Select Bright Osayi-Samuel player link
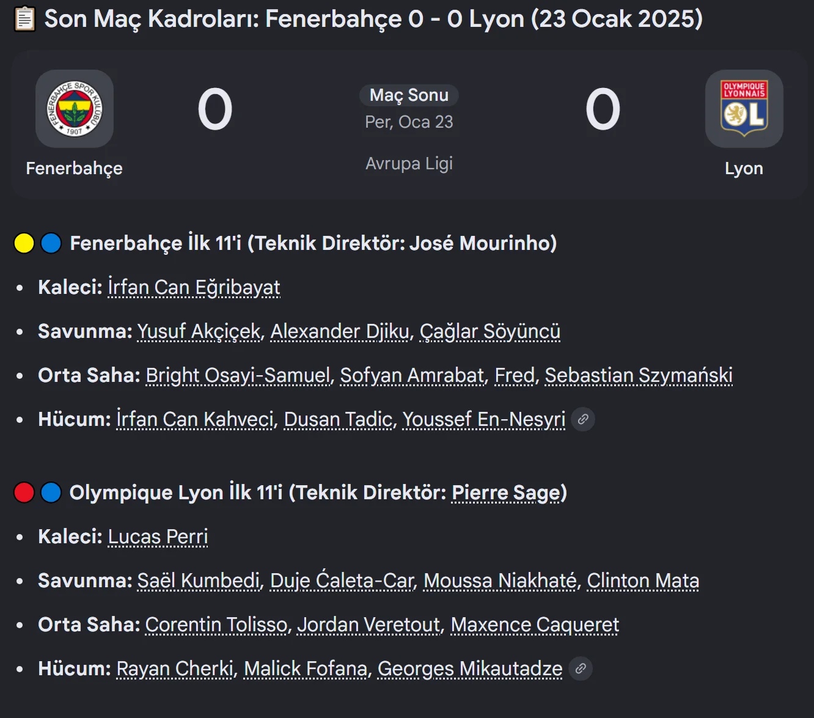Viewport: 814px width, 718px height. click(238, 375)
